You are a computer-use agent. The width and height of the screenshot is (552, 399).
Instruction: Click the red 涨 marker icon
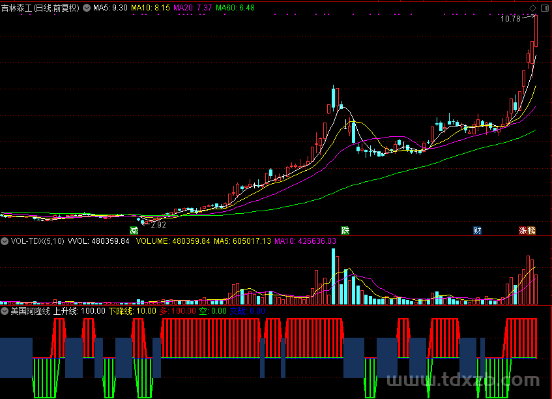point(523,231)
